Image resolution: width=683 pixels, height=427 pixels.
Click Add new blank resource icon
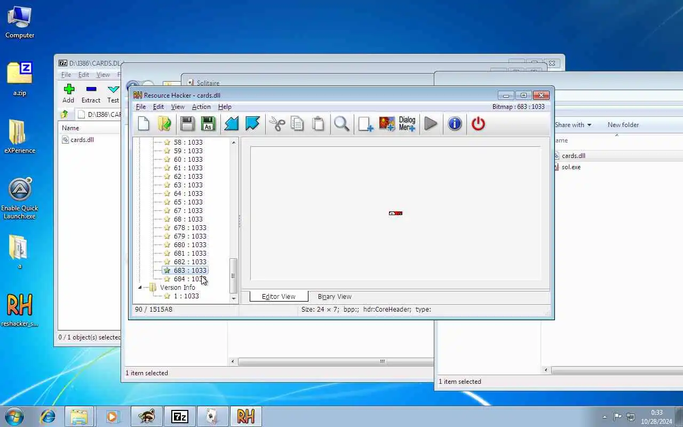tap(366, 124)
